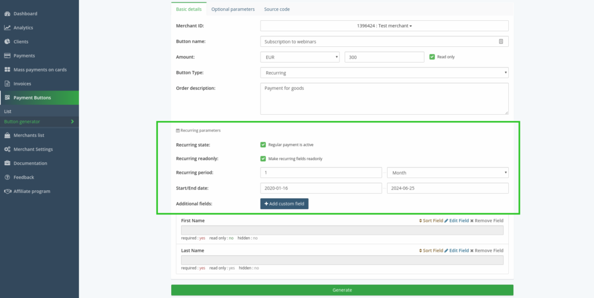Click the Button name input field

[384, 42]
